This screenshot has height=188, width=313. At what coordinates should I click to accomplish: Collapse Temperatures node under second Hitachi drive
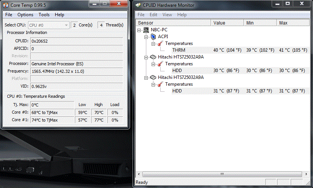coord(153,85)
